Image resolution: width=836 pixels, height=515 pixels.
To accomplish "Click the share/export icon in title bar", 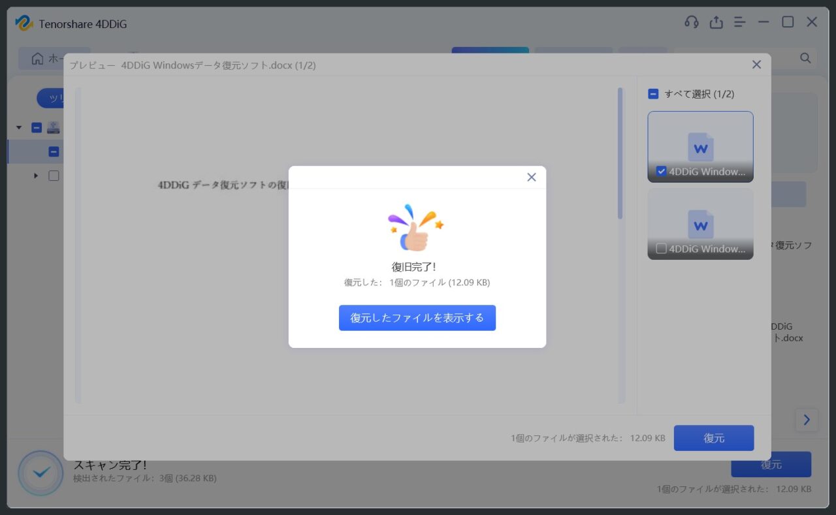I will click(x=716, y=22).
